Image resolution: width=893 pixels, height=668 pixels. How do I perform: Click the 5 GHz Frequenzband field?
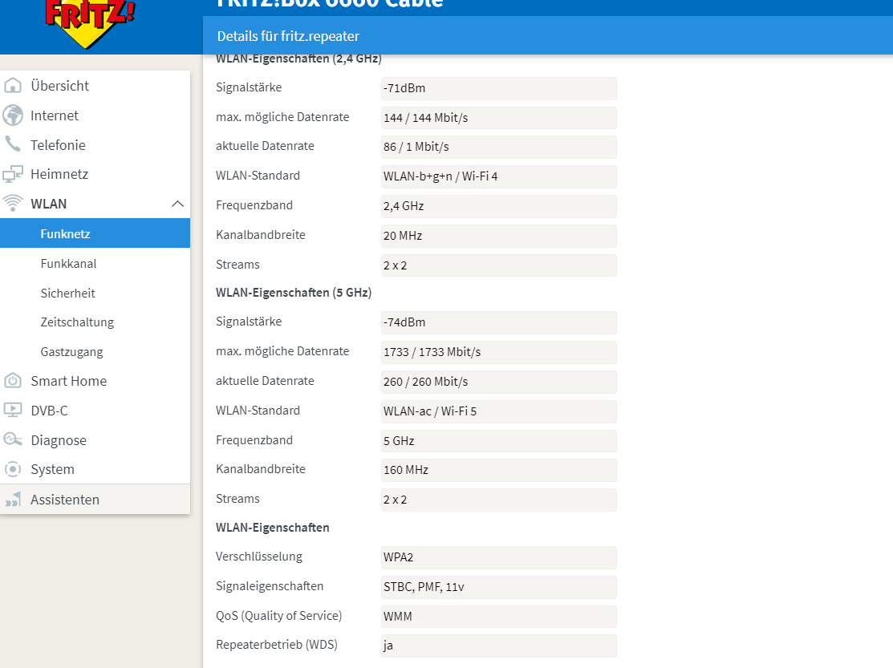coord(499,441)
